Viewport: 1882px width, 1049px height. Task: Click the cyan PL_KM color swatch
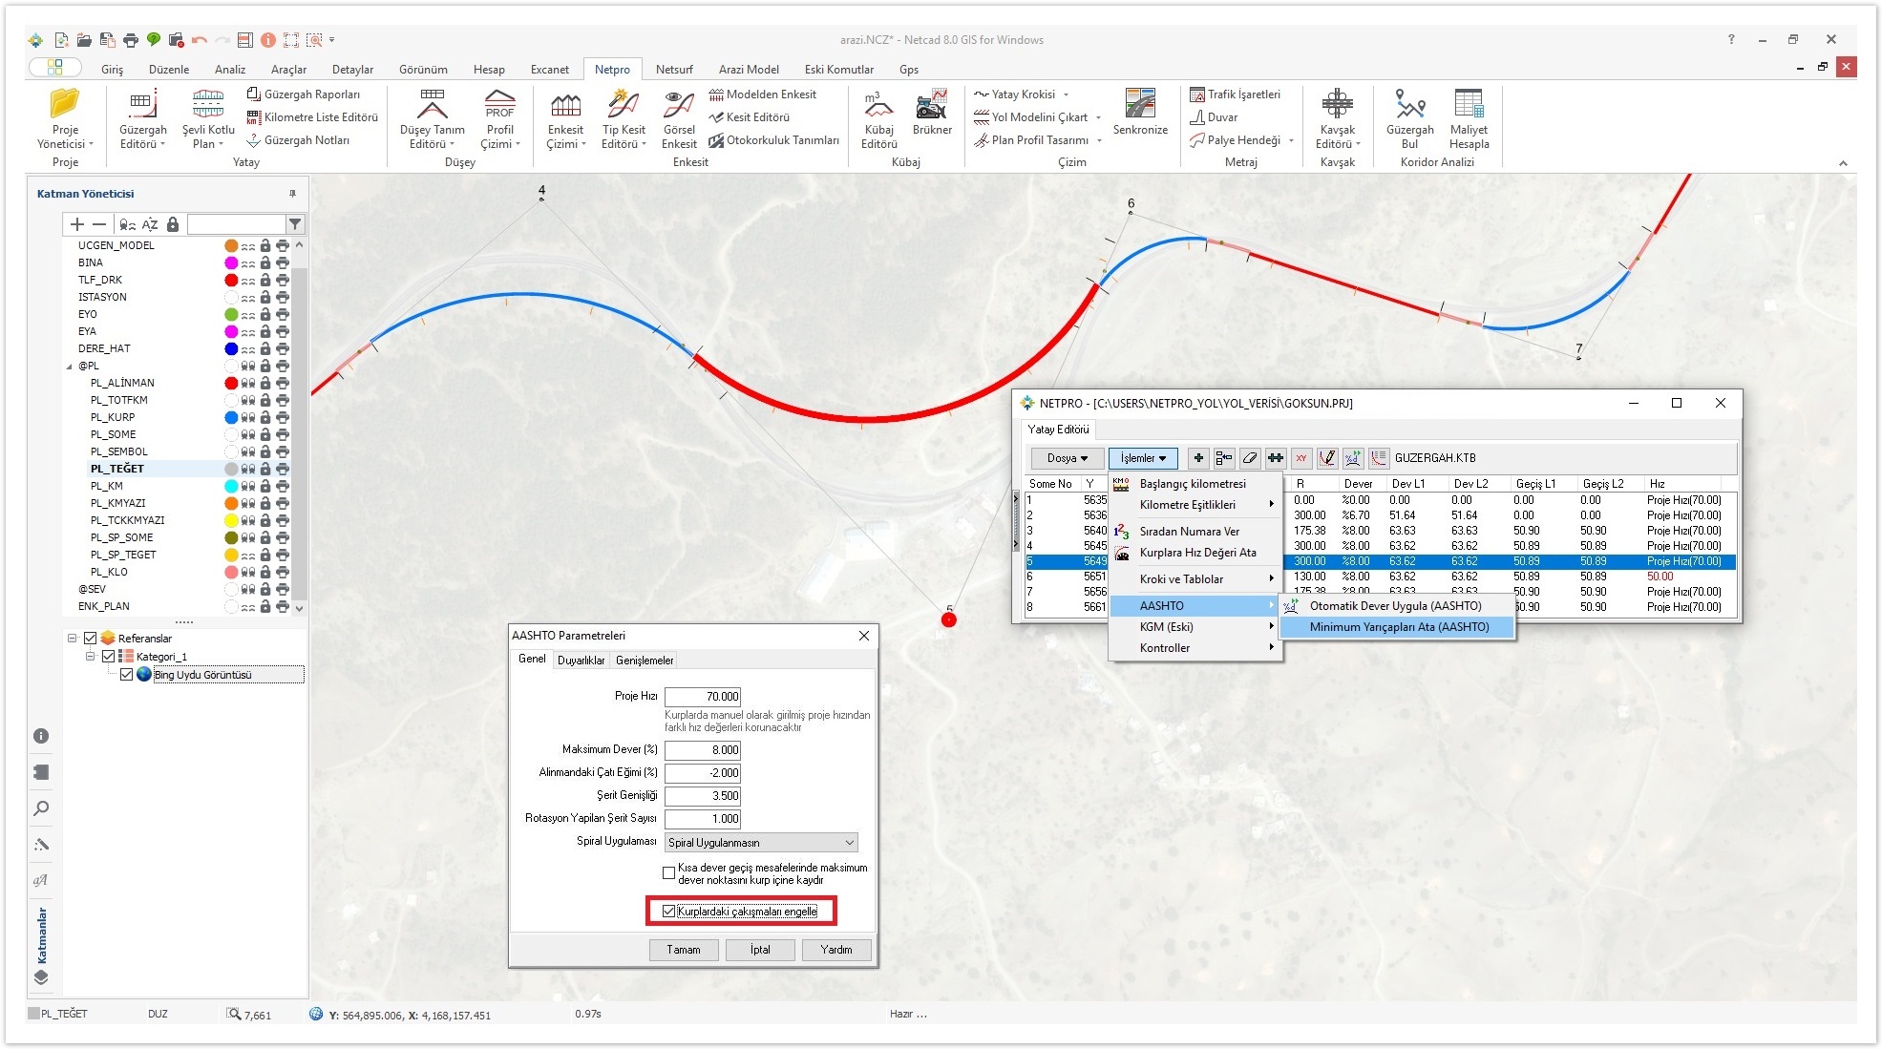point(231,486)
